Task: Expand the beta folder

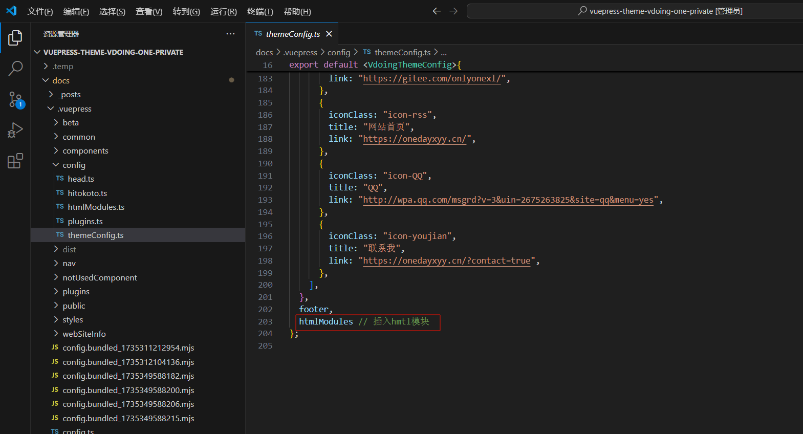Action: (x=56, y=122)
